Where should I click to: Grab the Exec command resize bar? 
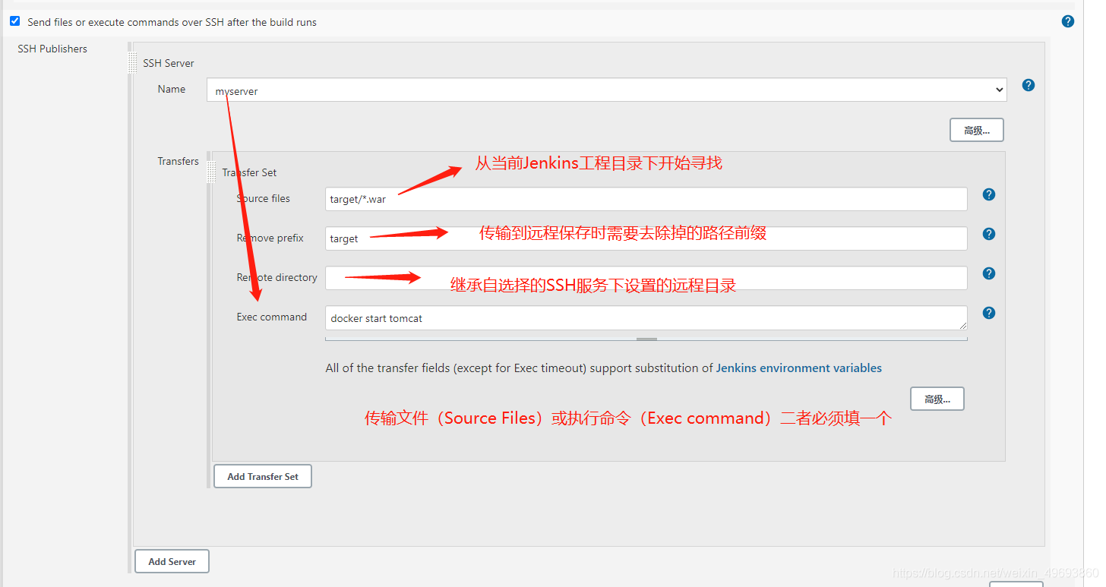(646, 339)
